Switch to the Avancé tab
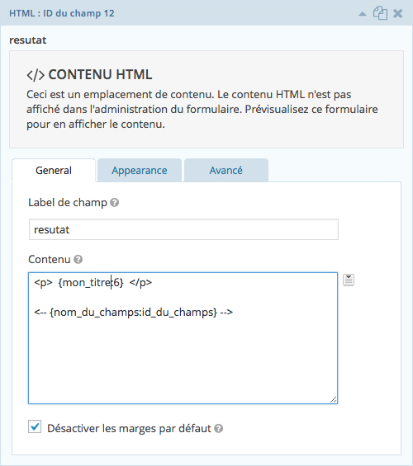Viewport: 413px width, 466px height. click(226, 170)
